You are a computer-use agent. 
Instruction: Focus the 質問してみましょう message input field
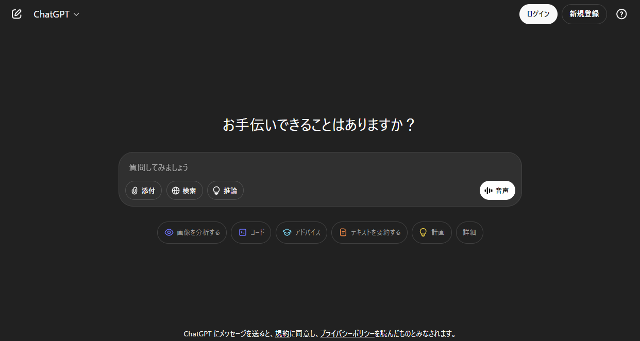point(320,167)
